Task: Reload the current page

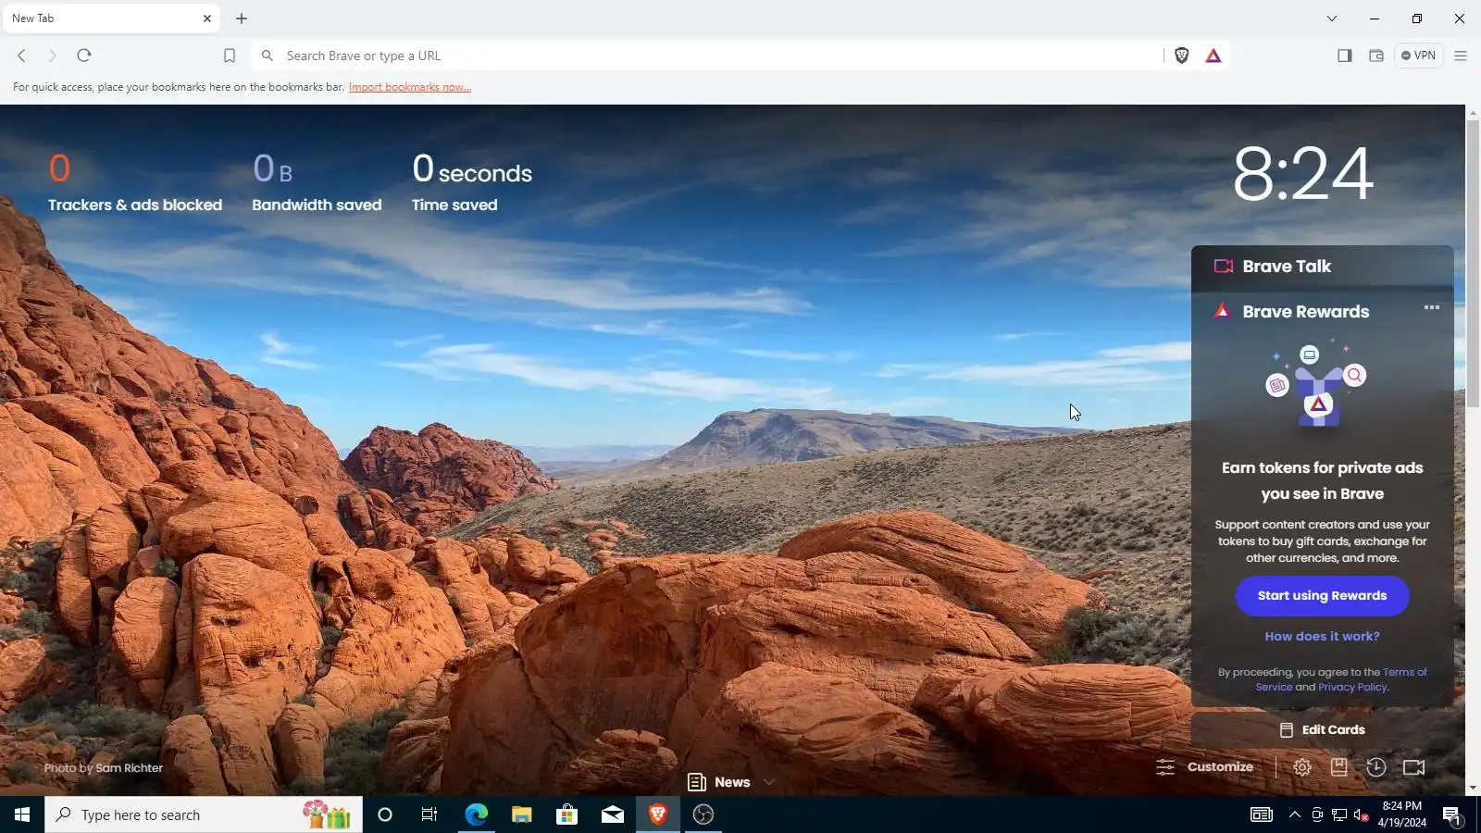Action: pos(84,56)
